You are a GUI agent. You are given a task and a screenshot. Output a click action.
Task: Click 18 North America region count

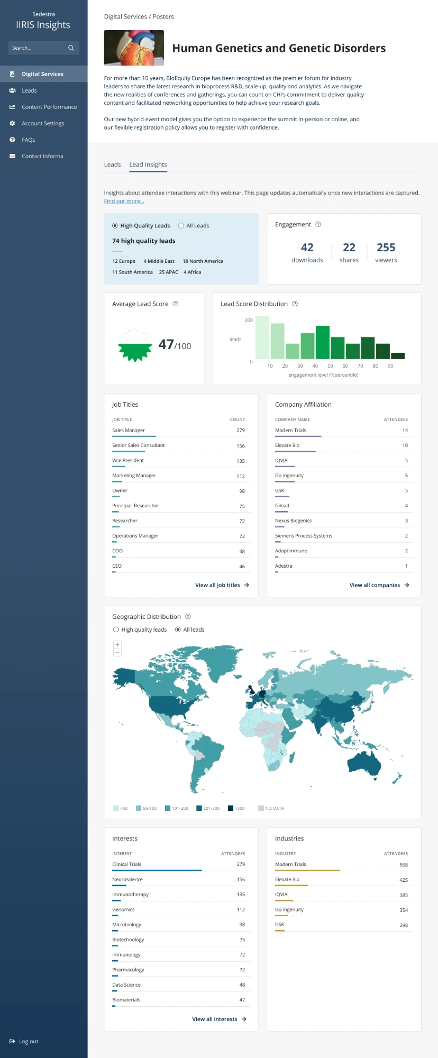[203, 261]
